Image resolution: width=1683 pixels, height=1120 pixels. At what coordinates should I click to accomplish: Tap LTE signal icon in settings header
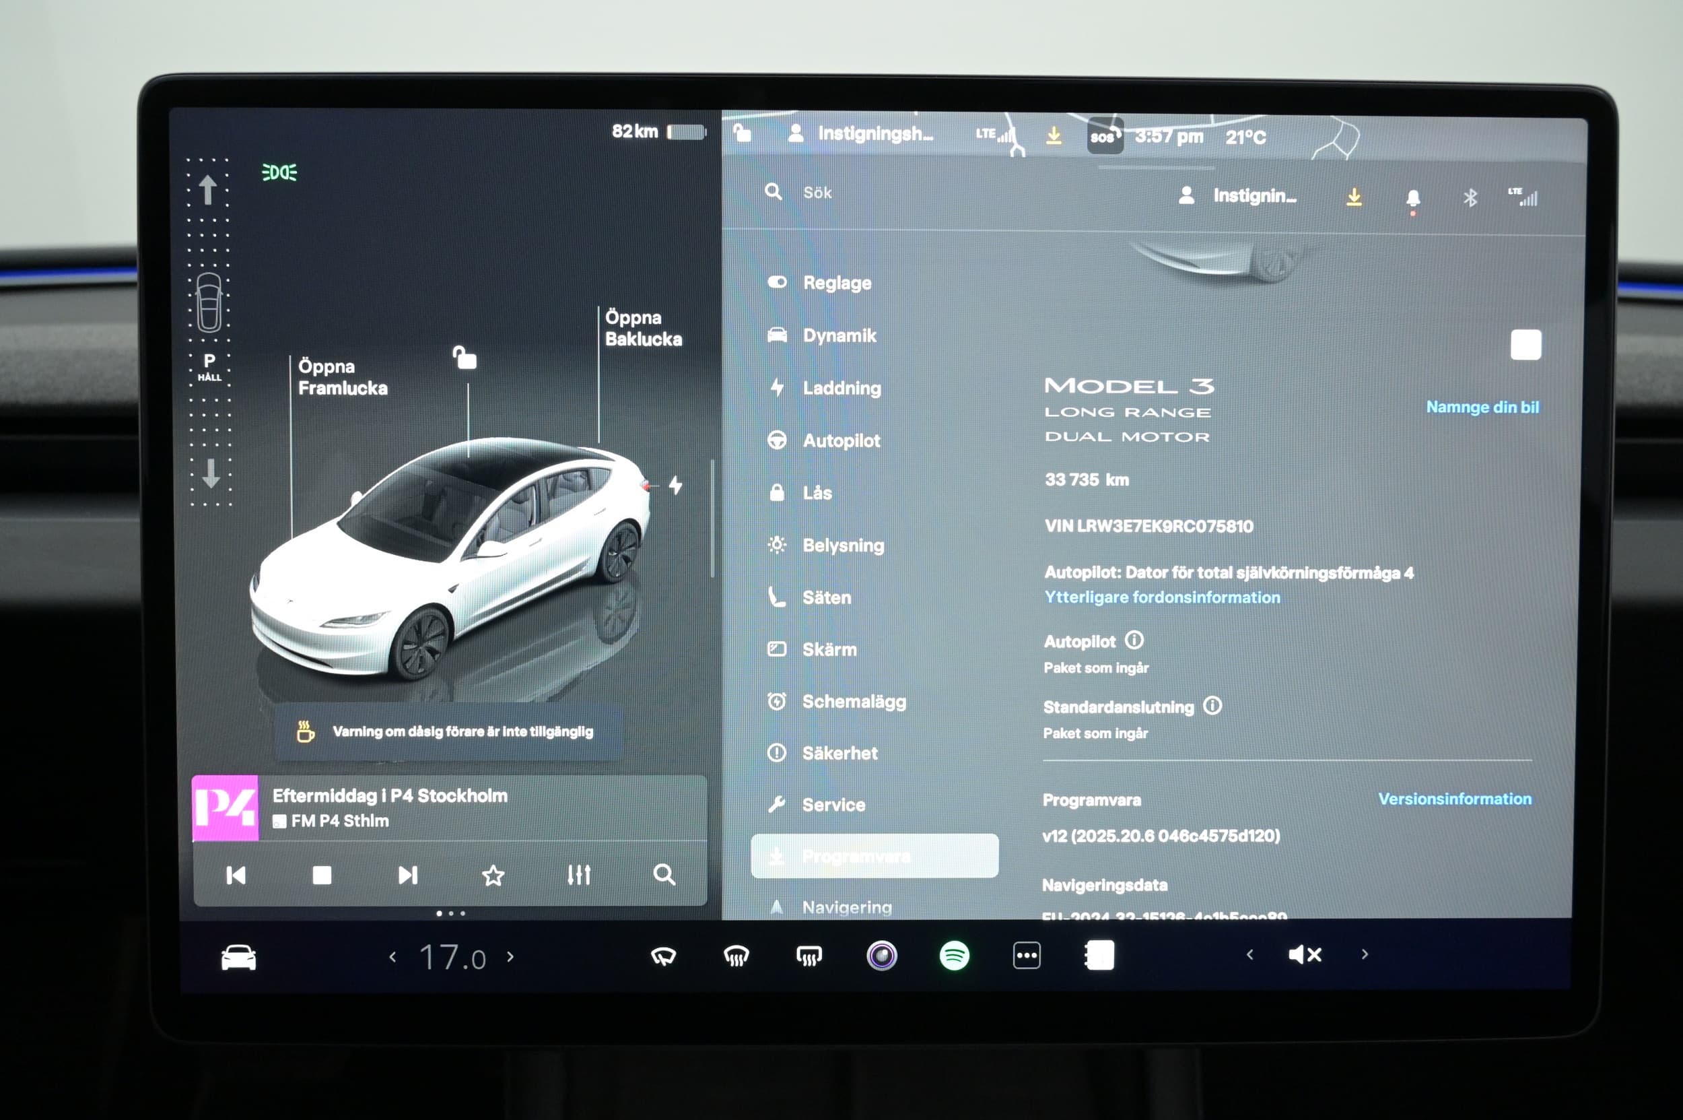pos(1523,197)
